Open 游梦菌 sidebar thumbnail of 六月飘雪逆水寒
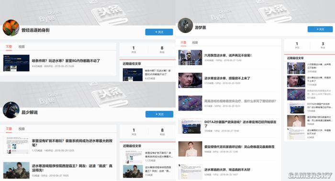 coord(296,68)
